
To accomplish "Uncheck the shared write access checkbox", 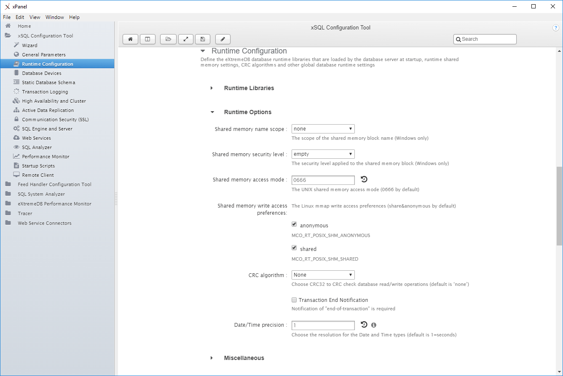I will (294, 248).
